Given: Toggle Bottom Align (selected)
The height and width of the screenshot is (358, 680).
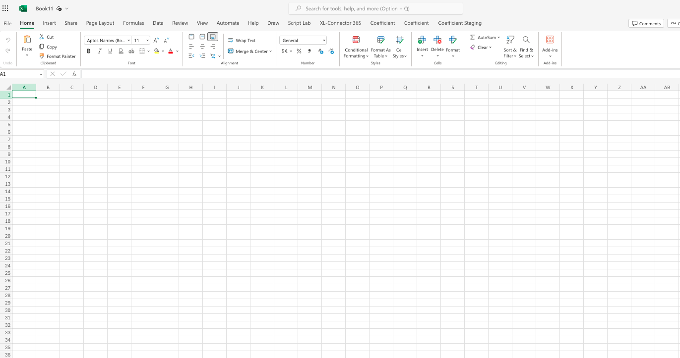Looking at the screenshot, I should pos(213,37).
